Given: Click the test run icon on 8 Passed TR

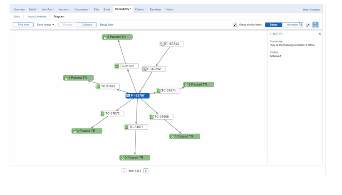Looking at the screenshot, I should (104, 37).
